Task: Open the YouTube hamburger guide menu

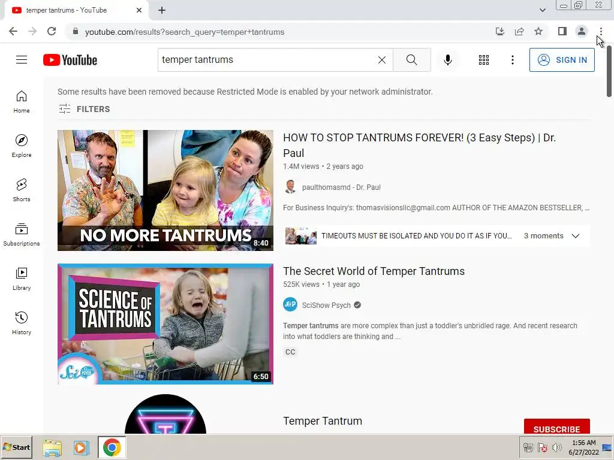Action: (22, 60)
